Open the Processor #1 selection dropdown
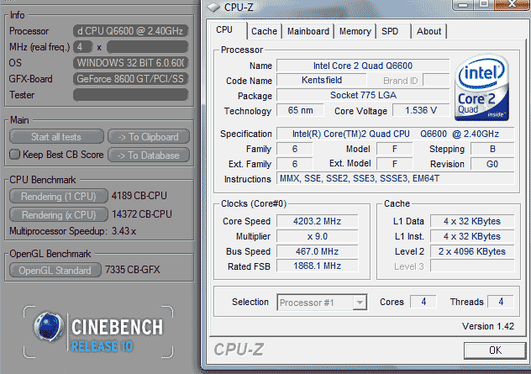Image resolution: width=531 pixels, height=374 pixels. coord(322,303)
